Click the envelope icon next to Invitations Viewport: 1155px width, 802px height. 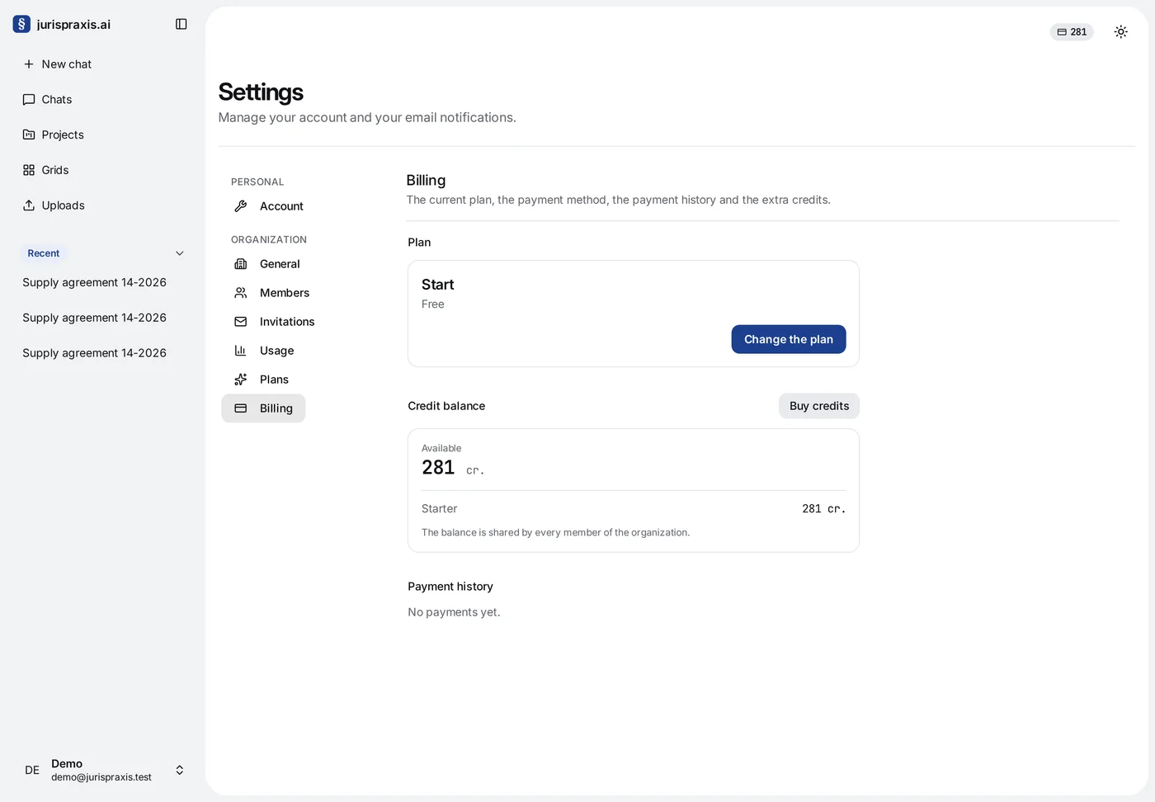coord(241,322)
